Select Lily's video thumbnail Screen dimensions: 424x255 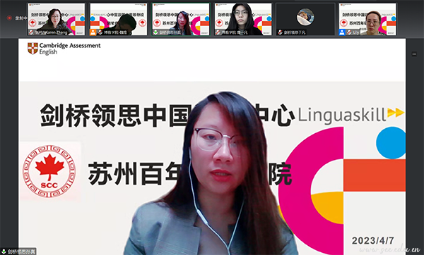tap(367, 19)
